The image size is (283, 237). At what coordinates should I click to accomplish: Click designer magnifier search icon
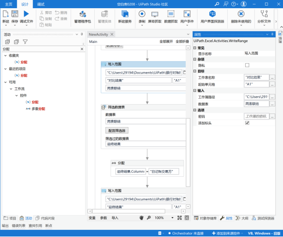pyautogui.click(x=149, y=218)
